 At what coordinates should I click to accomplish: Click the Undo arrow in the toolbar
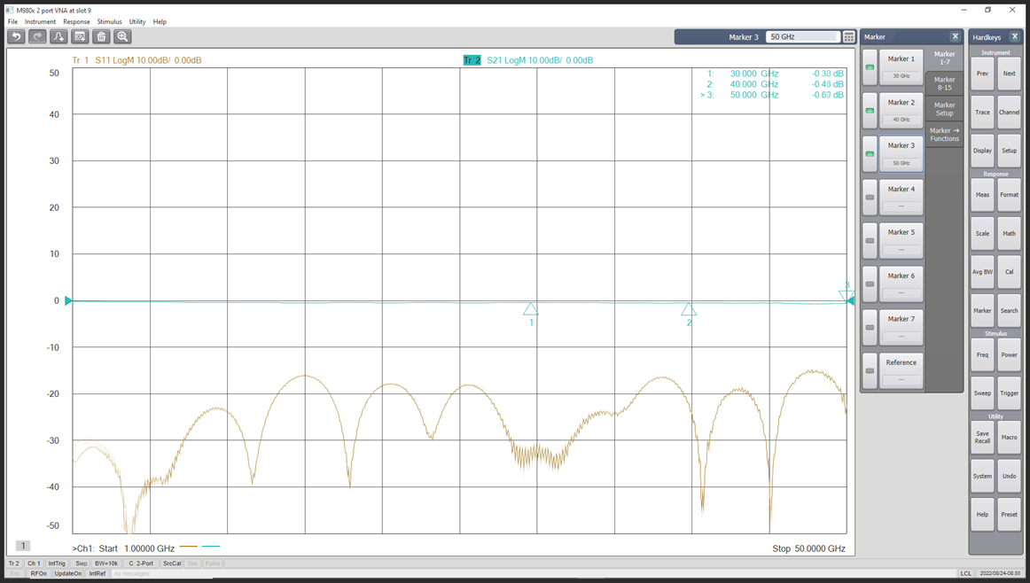coord(17,36)
